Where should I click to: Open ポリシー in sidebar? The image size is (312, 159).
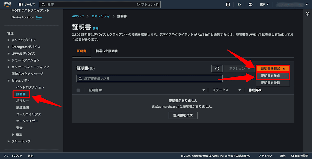(x=23, y=101)
